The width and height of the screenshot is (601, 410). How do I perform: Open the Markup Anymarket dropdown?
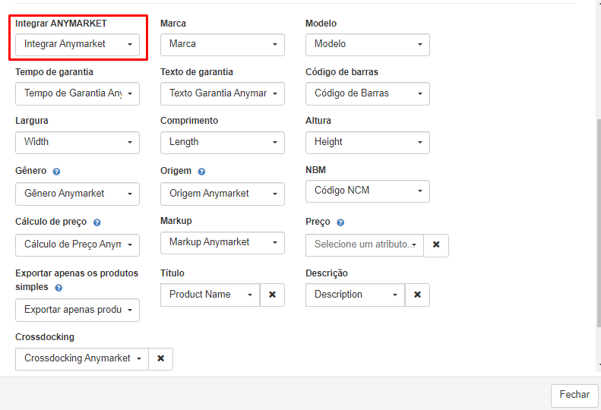coord(223,242)
